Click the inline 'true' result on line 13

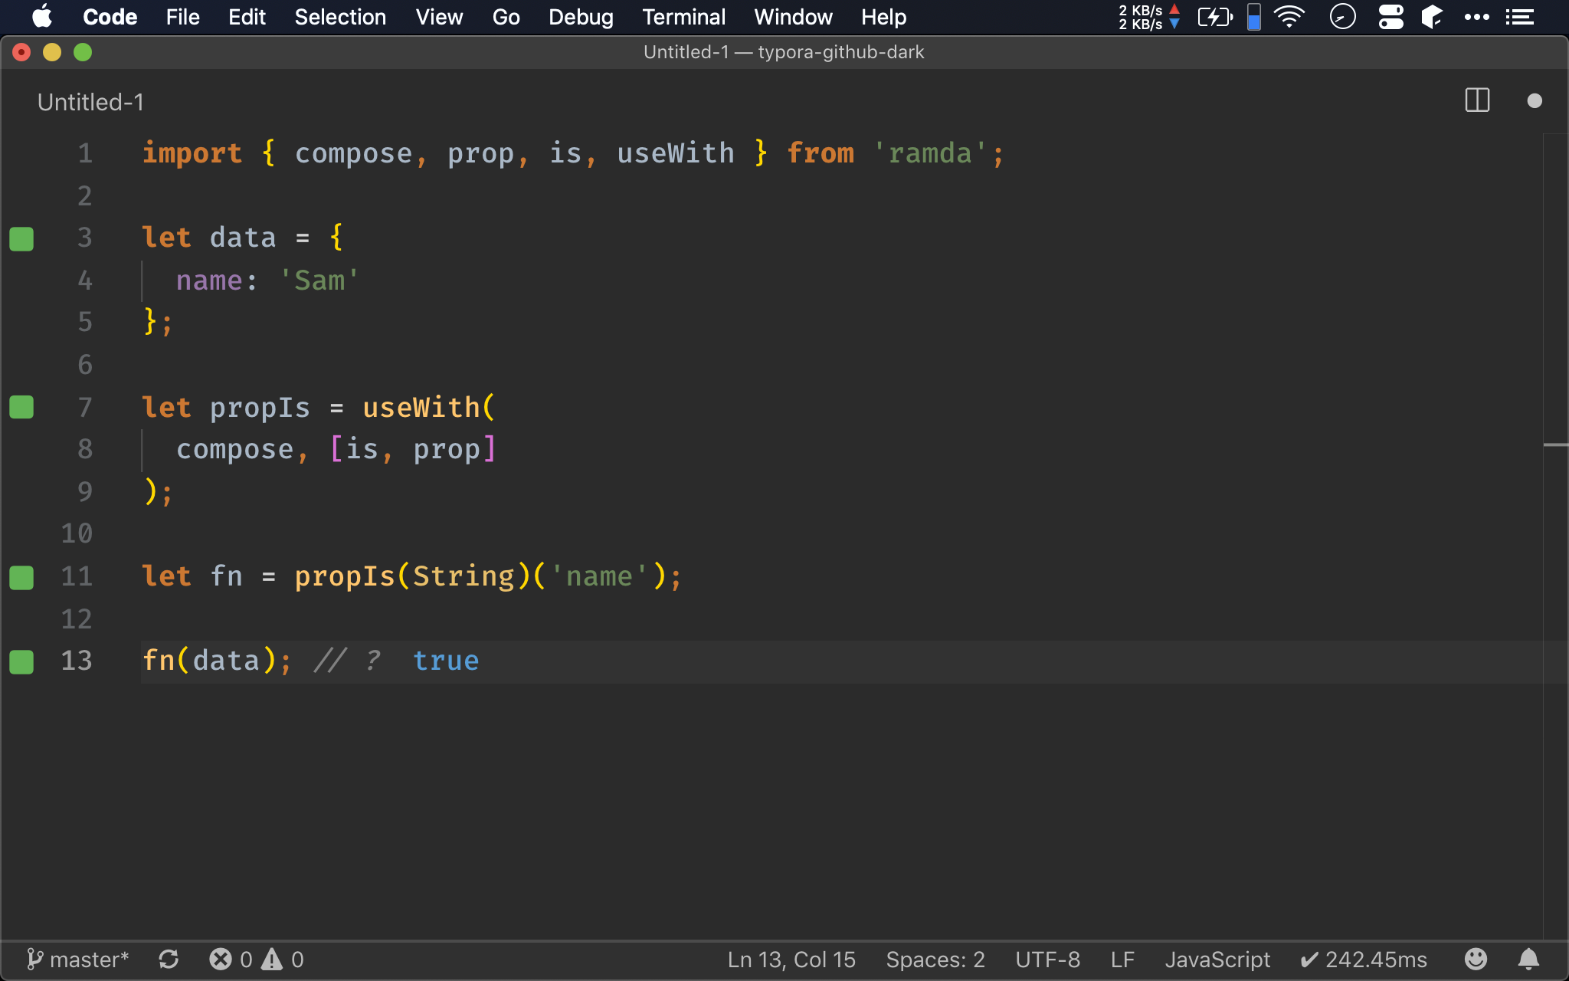(x=446, y=661)
